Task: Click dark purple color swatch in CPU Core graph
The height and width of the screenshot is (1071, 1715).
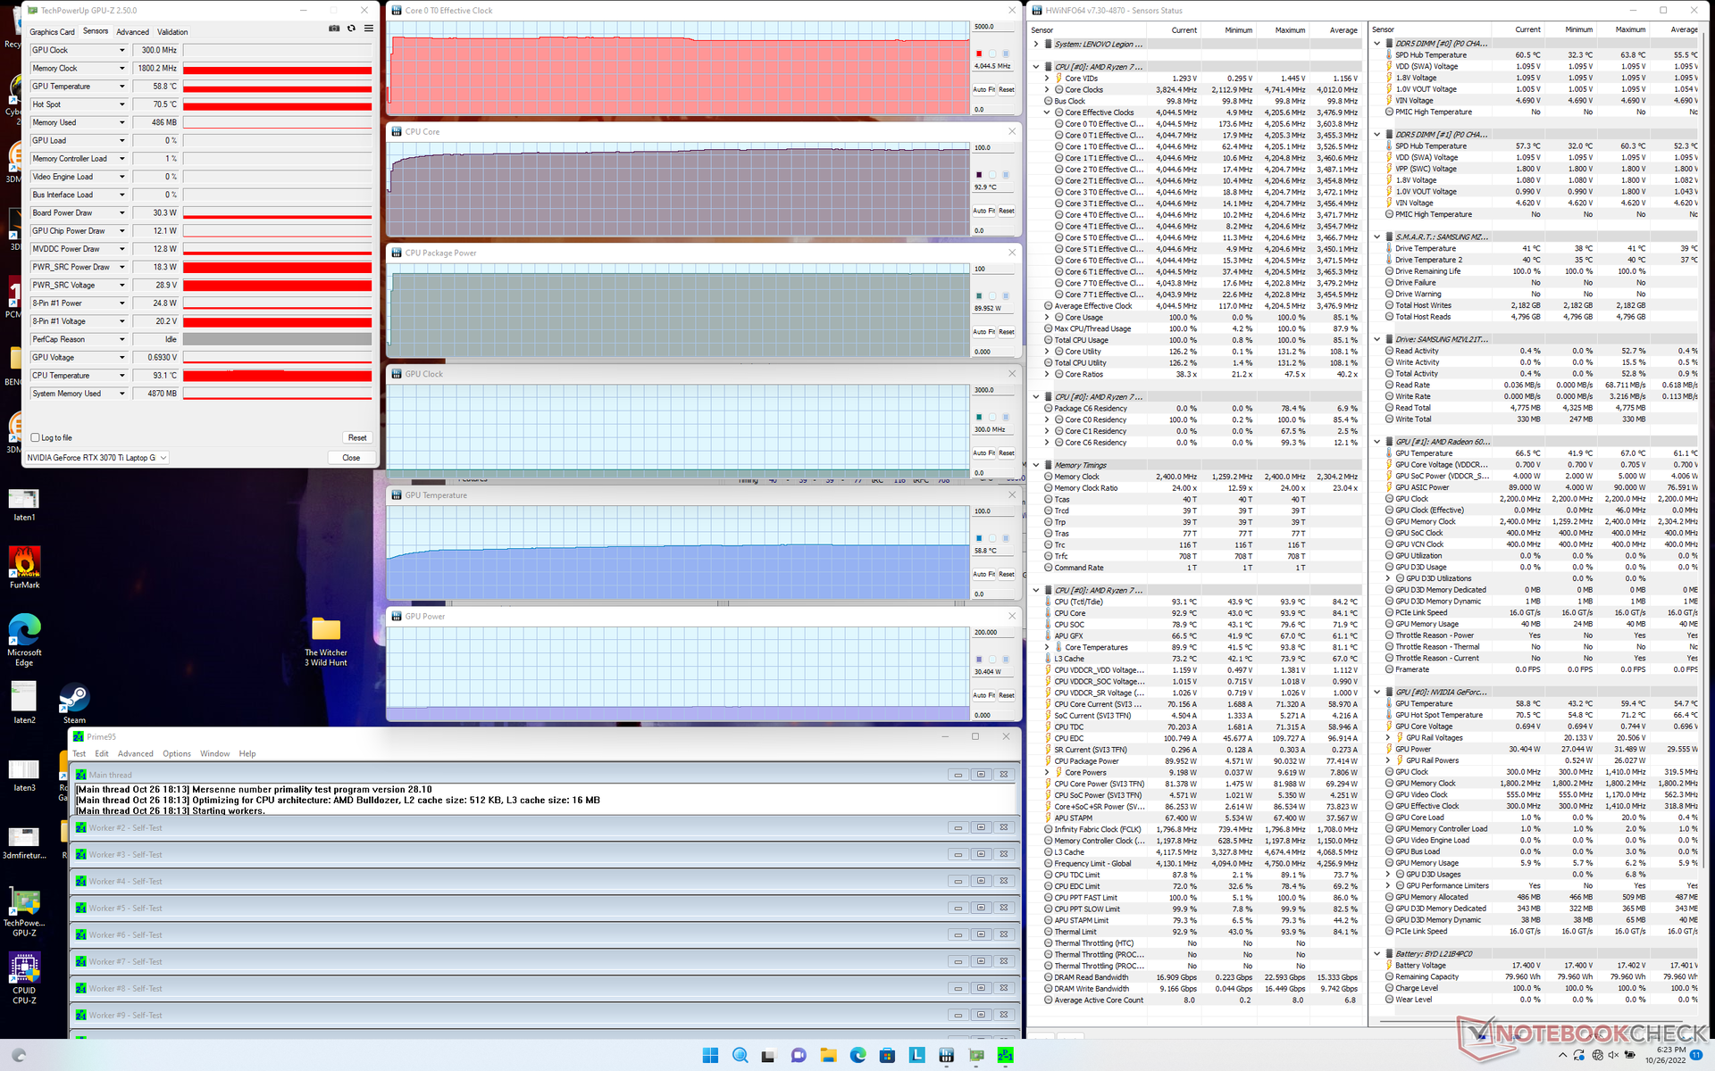Action: [x=979, y=175]
